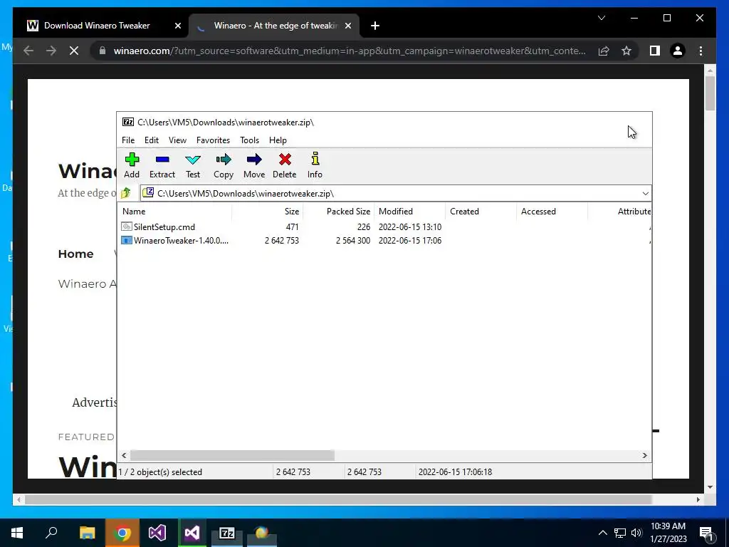The width and height of the screenshot is (729, 547).
Task: Click the Home link on Winaero page
Action: [75, 254]
